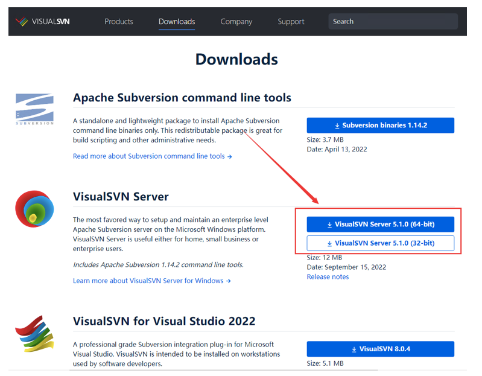This screenshot has width=482, height=376.
Task: Open Learn more about VisualSVN Server link
Action: tap(151, 281)
